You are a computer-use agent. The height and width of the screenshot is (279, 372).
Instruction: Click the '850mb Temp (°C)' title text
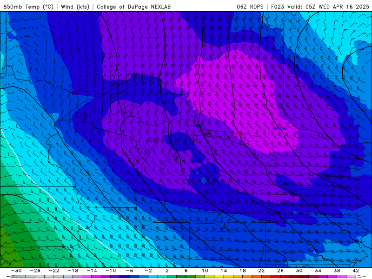[28, 7]
